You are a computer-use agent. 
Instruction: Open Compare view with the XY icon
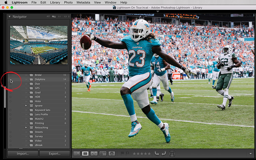[94, 154]
